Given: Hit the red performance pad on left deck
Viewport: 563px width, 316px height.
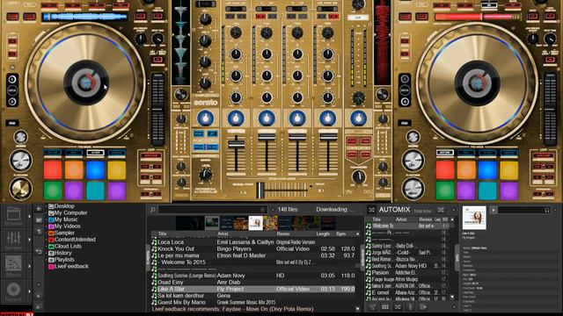Looking at the screenshot, I should point(53,169).
